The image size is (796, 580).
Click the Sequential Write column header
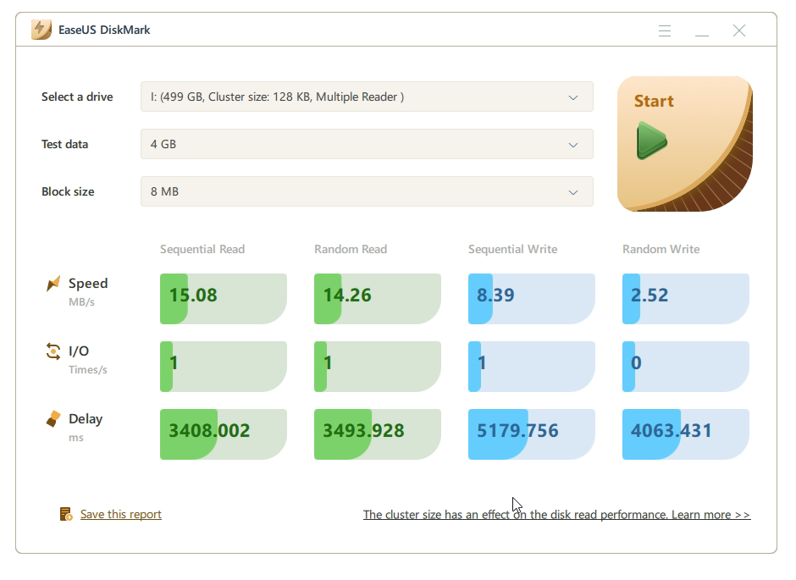[x=512, y=249]
